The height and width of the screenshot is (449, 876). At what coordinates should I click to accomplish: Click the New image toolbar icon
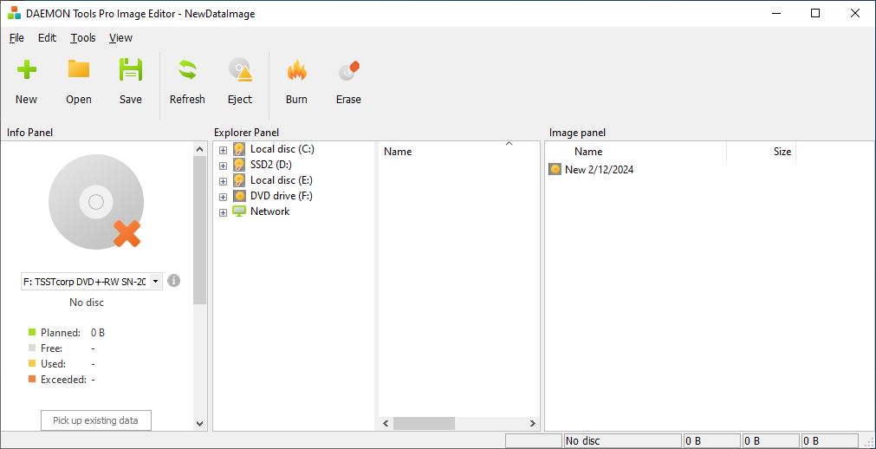tap(26, 70)
